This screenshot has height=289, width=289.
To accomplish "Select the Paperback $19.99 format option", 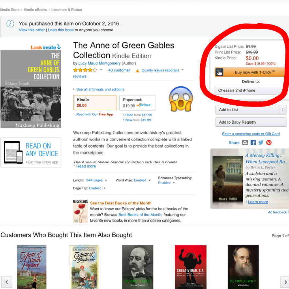I will [x=137, y=102].
